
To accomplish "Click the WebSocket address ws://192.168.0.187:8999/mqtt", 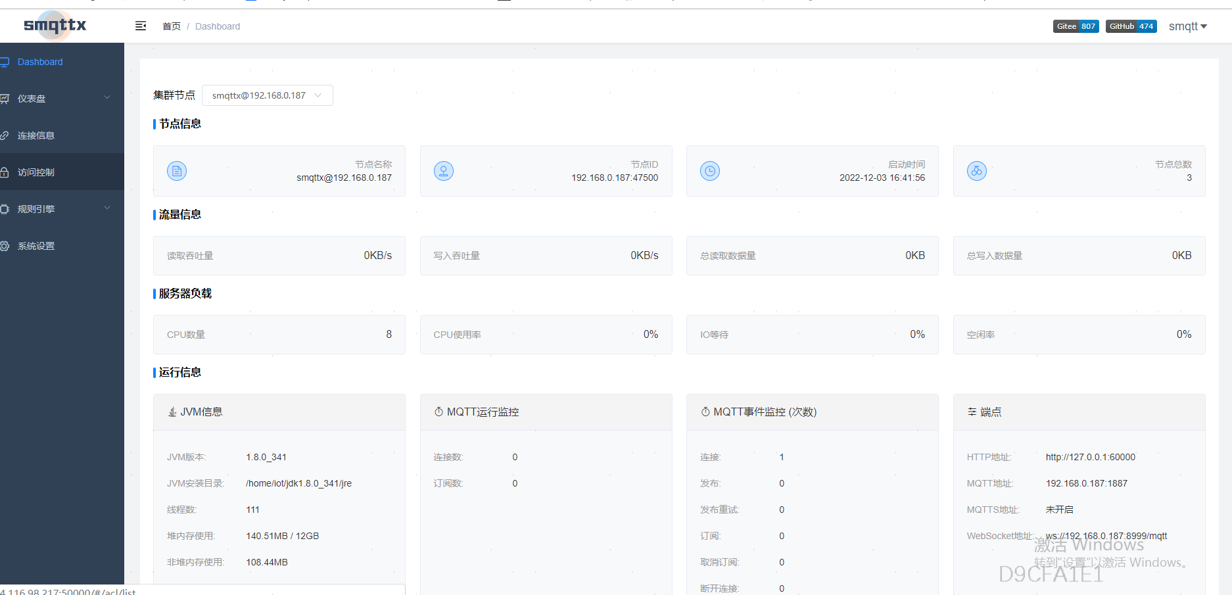I will (x=1106, y=536).
